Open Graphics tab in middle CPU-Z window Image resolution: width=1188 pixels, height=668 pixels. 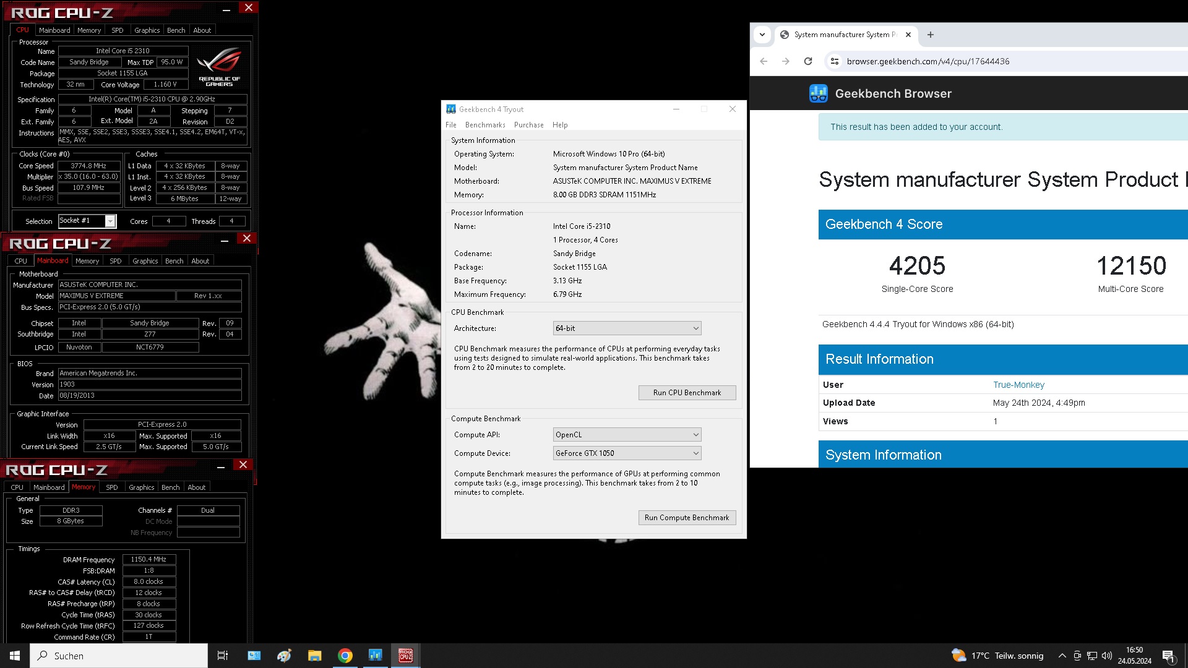click(x=145, y=261)
